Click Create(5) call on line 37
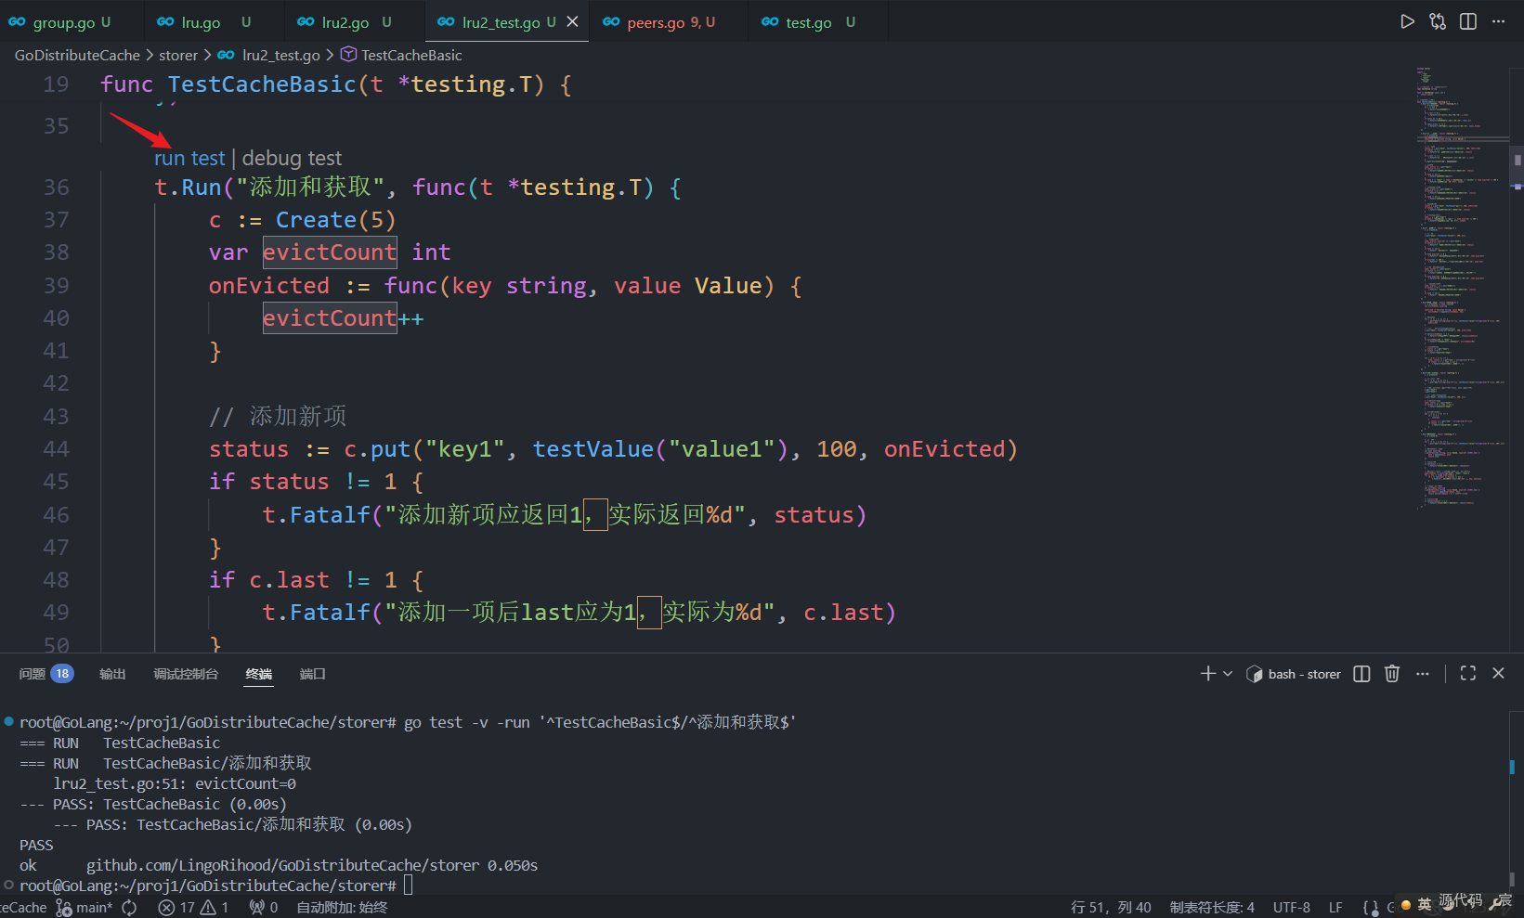1524x918 pixels. 335,220
